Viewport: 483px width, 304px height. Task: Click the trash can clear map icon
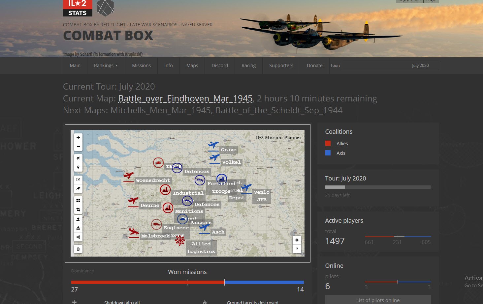pyautogui.click(x=78, y=249)
